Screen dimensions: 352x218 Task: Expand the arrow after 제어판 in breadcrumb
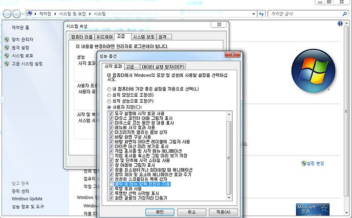pos(55,14)
